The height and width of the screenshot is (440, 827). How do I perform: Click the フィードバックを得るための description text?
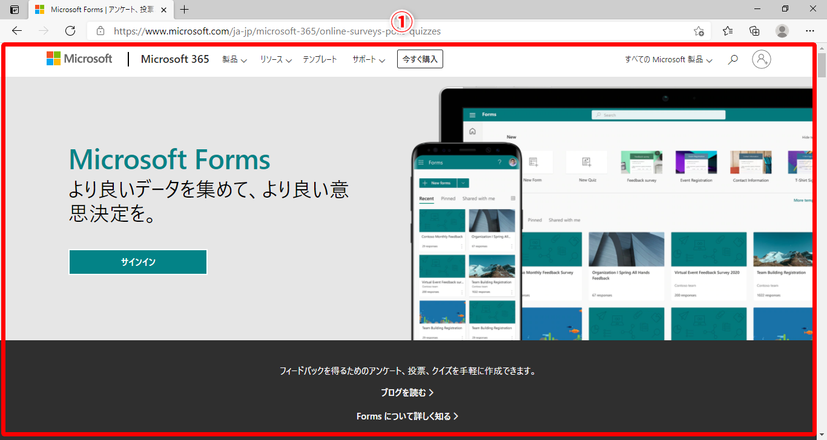pyautogui.click(x=407, y=371)
